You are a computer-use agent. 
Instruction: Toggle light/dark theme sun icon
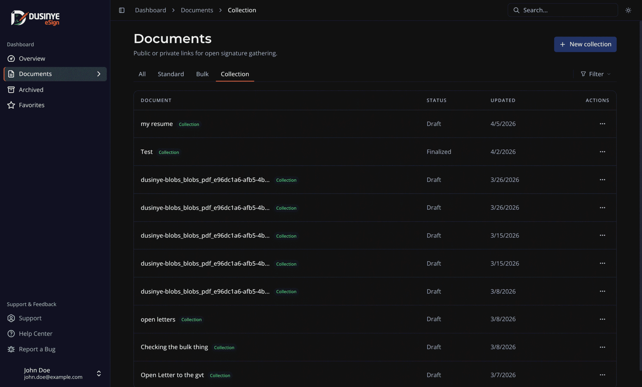pos(628,10)
